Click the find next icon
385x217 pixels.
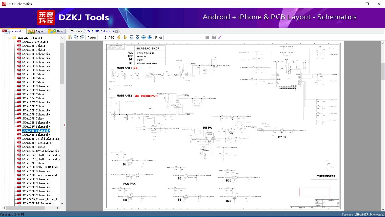click(214, 37)
